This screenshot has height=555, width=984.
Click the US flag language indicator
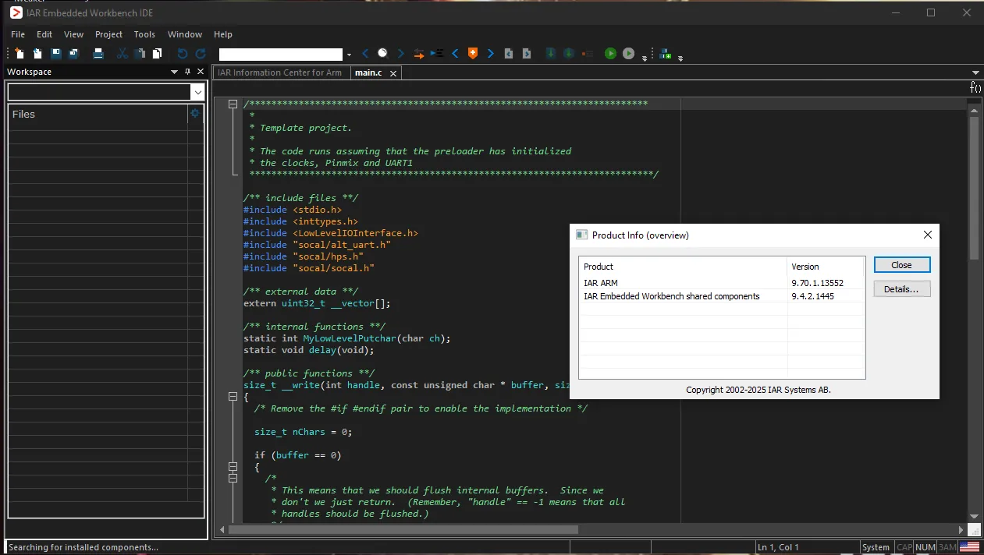tap(969, 547)
